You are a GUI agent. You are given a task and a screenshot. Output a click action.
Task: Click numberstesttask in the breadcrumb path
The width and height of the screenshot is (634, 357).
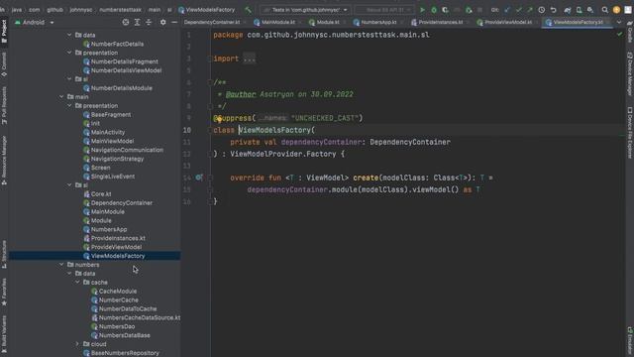[x=120, y=10]
